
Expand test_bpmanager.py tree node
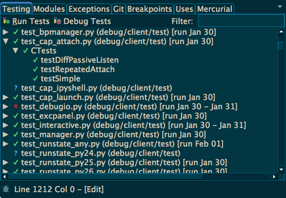(6, 32)
